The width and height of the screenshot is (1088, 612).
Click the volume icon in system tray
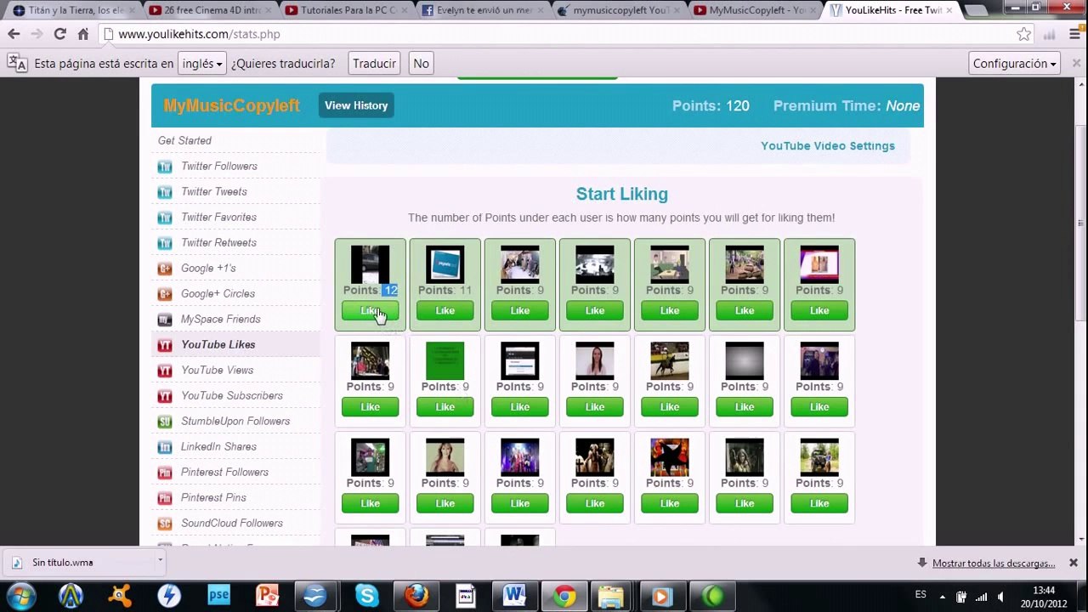tap(1000, 596)
